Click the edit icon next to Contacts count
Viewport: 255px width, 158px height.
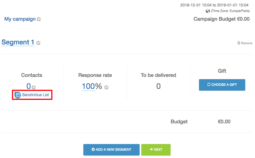point(34,87)
